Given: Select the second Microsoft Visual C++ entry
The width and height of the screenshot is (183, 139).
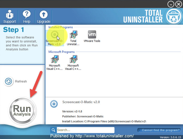Looking at the screenshot, I should pyautogui.click(x=73, y=63).
